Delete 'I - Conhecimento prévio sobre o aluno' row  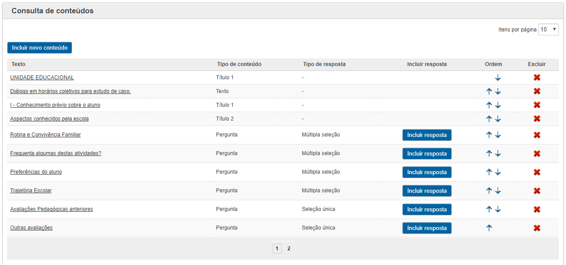click(537, 105)
